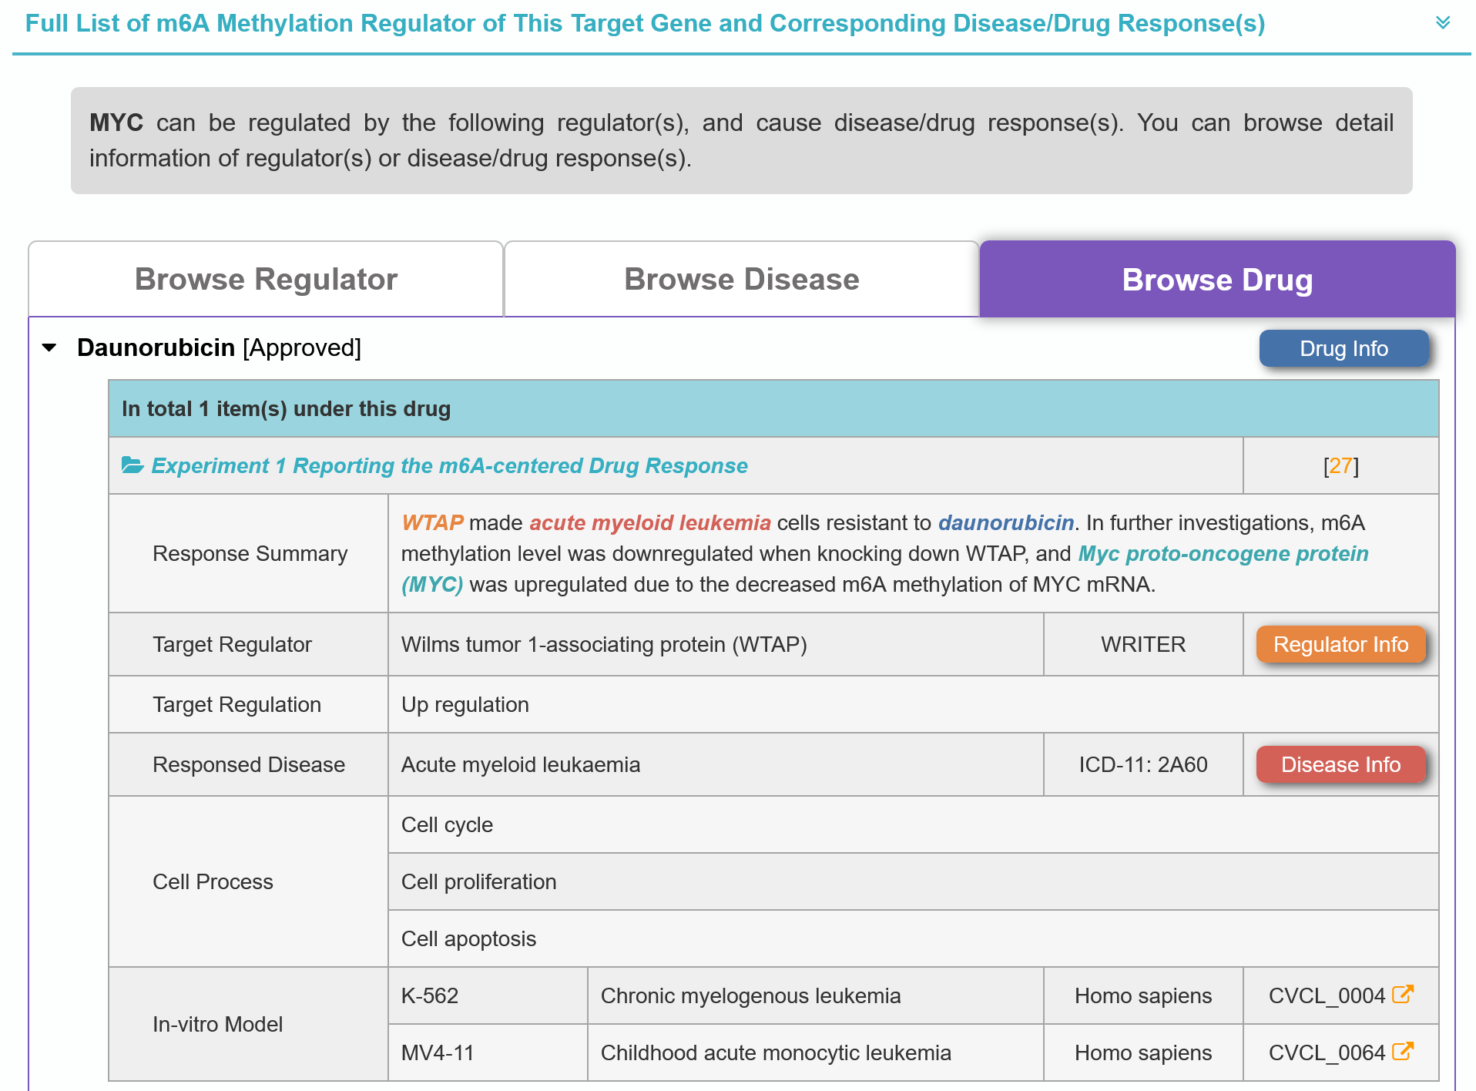Click the WTAP link in Response Summary

pyautogui.click(x=432, y=523)
